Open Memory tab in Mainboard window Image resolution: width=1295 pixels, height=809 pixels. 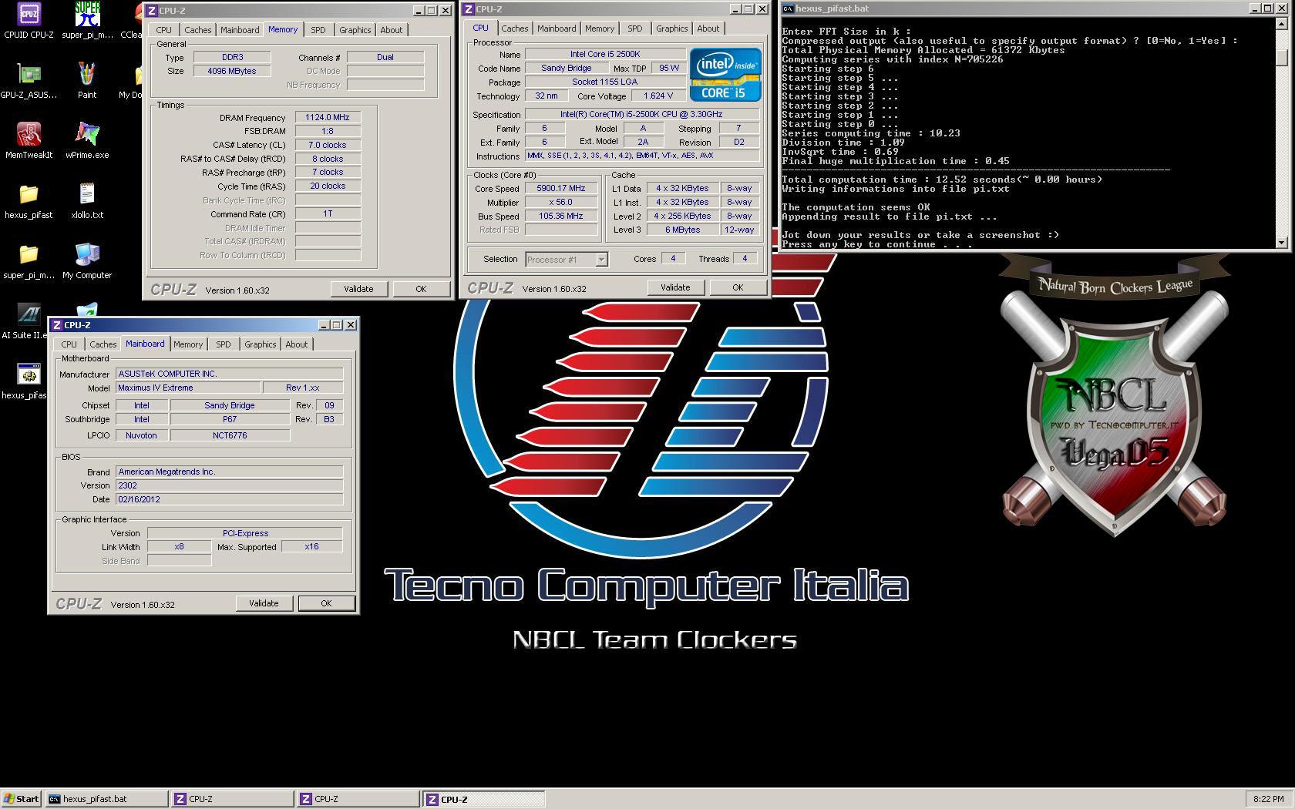(188, 344)
